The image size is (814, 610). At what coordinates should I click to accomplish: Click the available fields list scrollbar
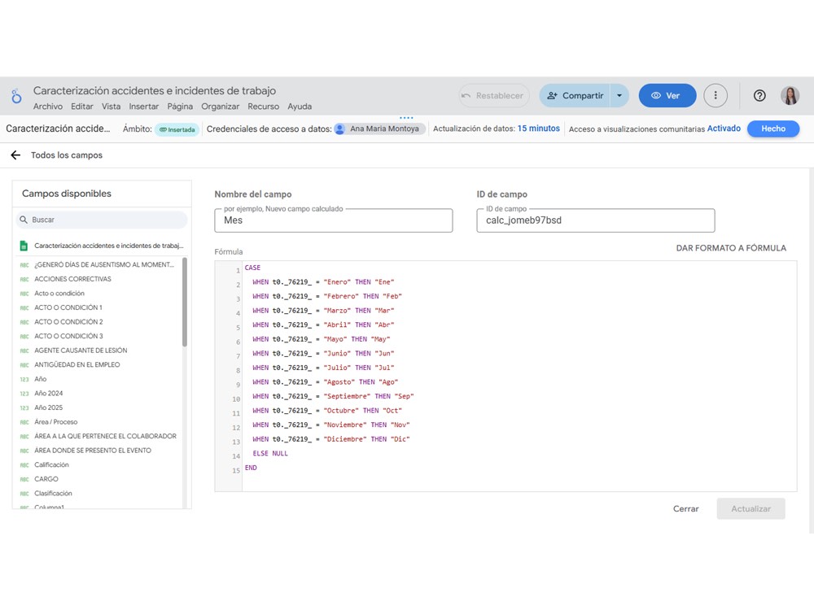(x=185, y=302)
